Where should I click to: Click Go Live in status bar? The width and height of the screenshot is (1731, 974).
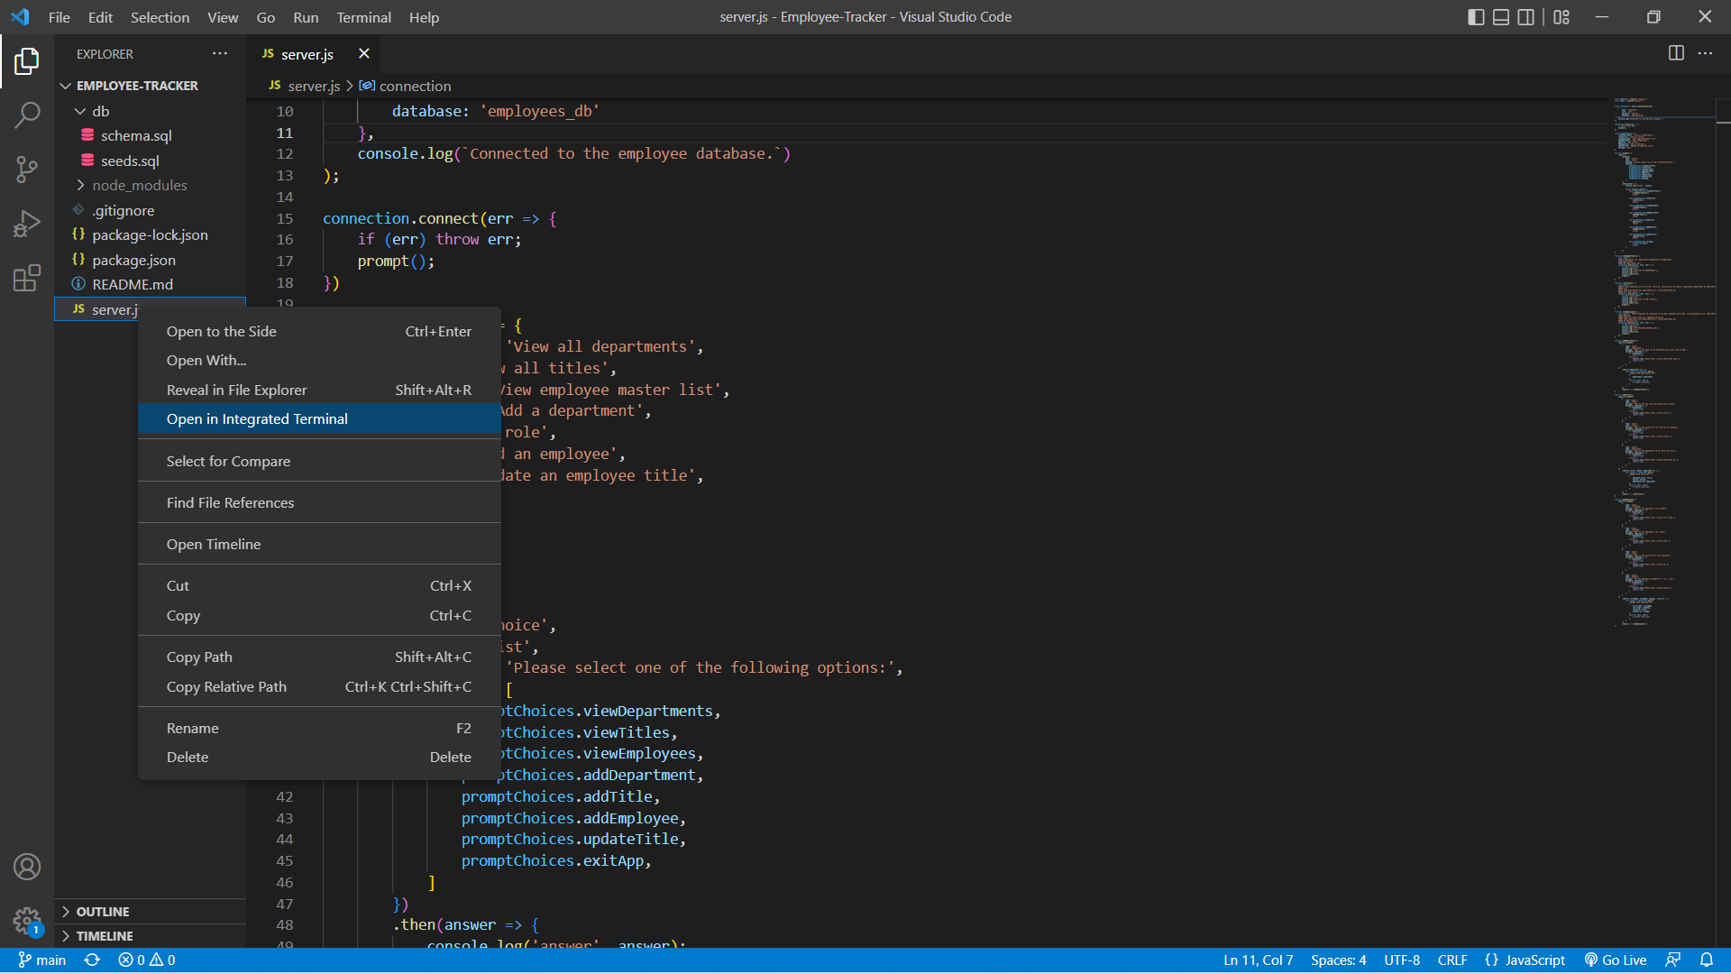(x=1616, y=960)
